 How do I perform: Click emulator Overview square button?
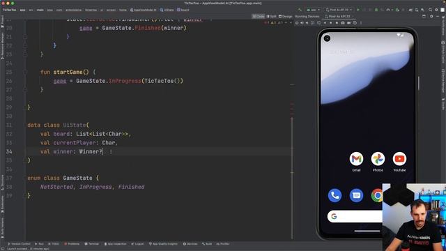[337, 23]
